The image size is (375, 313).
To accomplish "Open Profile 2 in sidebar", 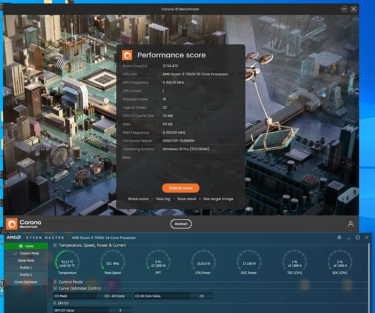I will (x=26, y=275).
